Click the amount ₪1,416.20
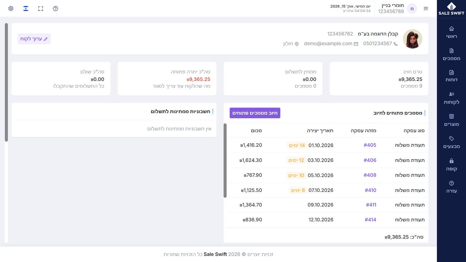The image size is (466, 262). click(x=251, y=145)
